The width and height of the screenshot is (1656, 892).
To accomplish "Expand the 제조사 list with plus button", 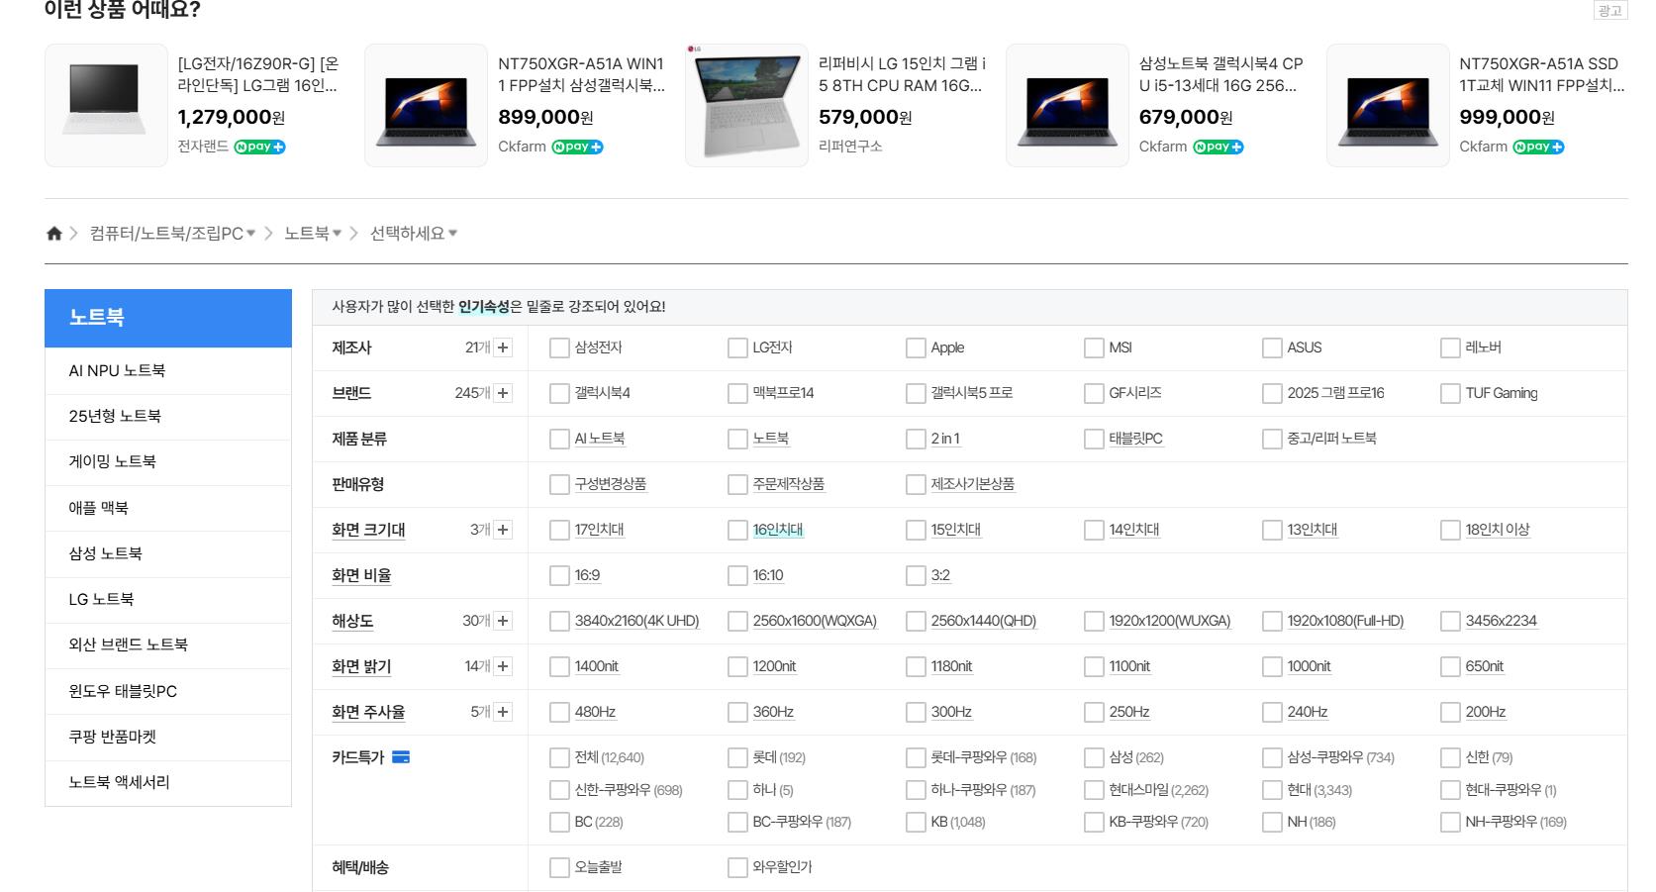I will coord(503,347).
